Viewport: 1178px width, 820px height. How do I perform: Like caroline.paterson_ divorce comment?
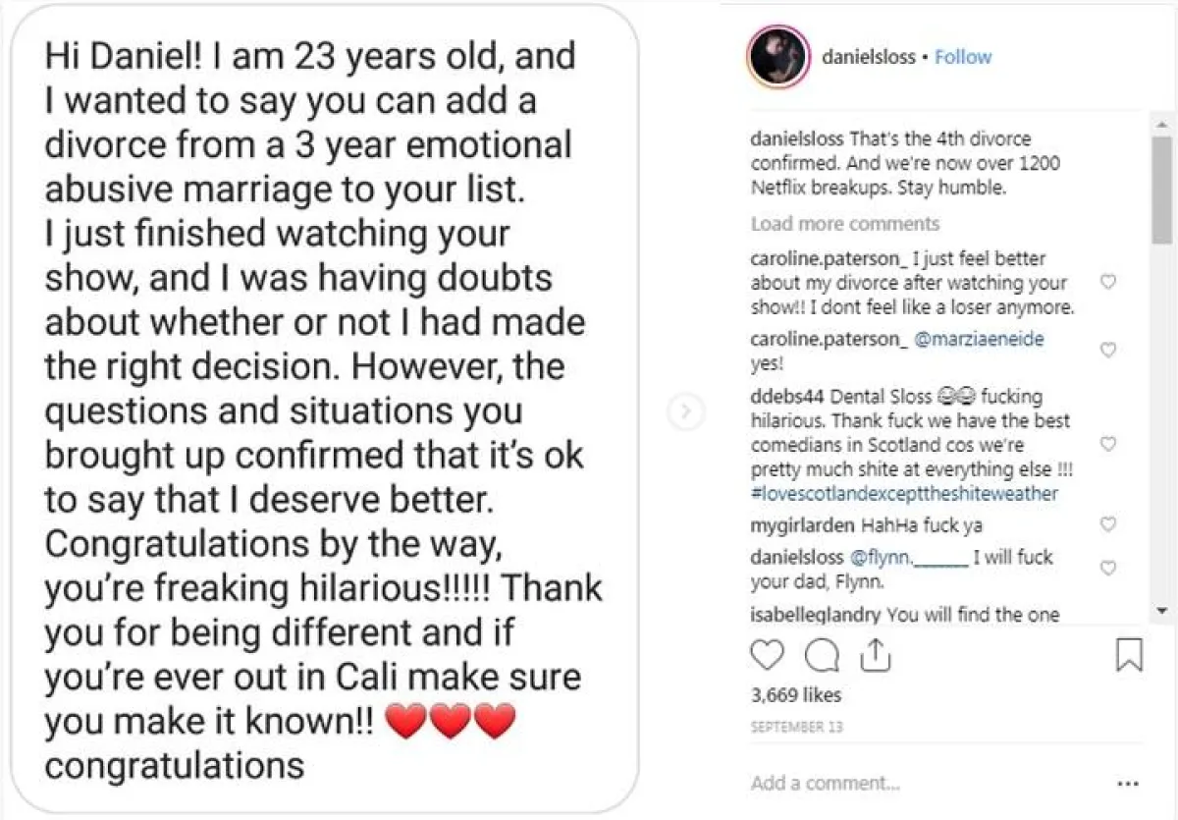point(1108,283)
